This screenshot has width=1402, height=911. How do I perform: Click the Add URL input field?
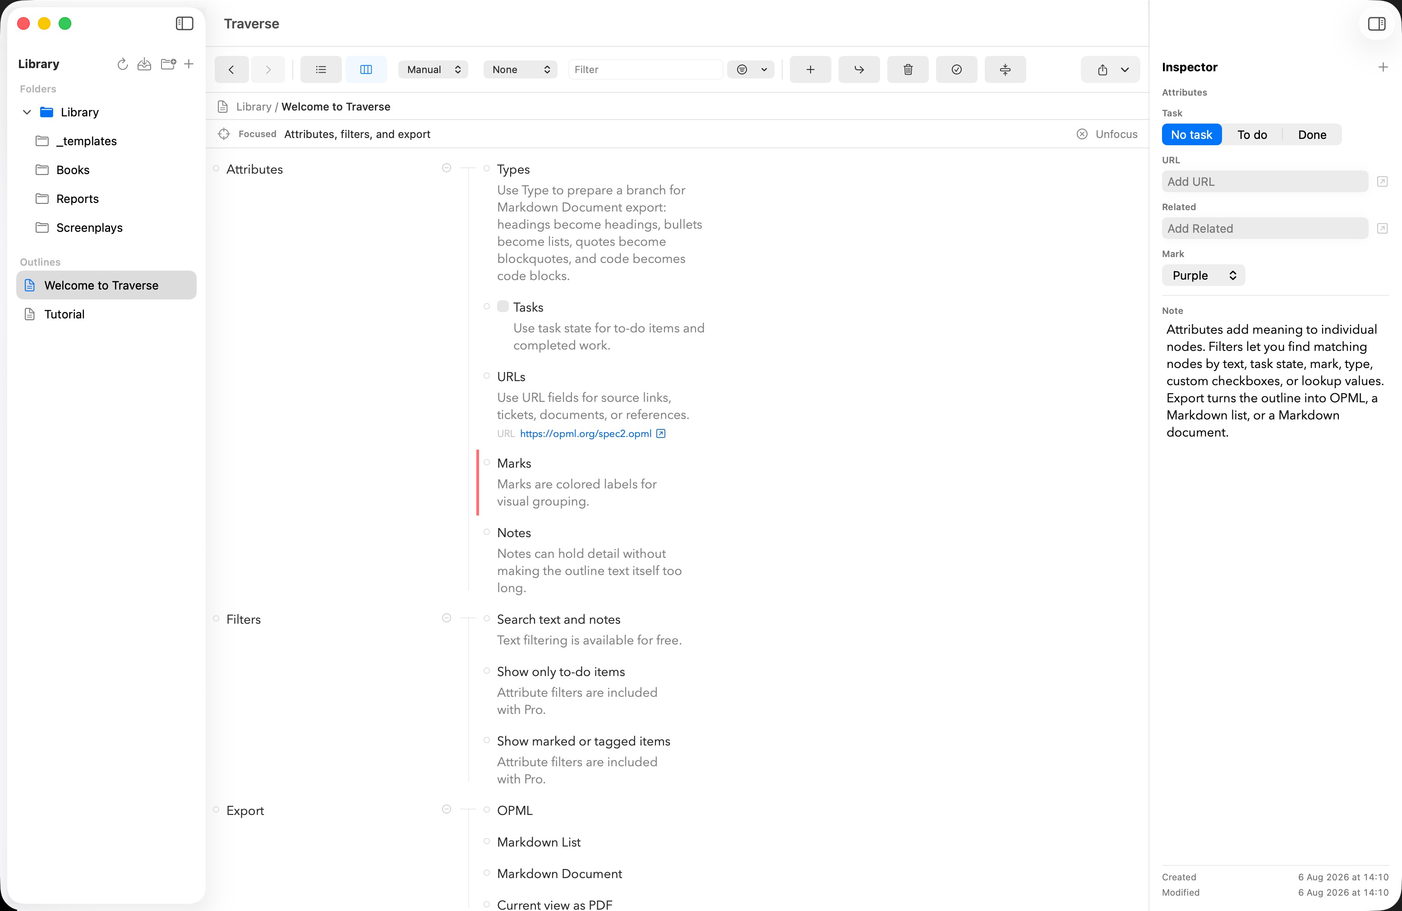click(x=1265, y=181)
